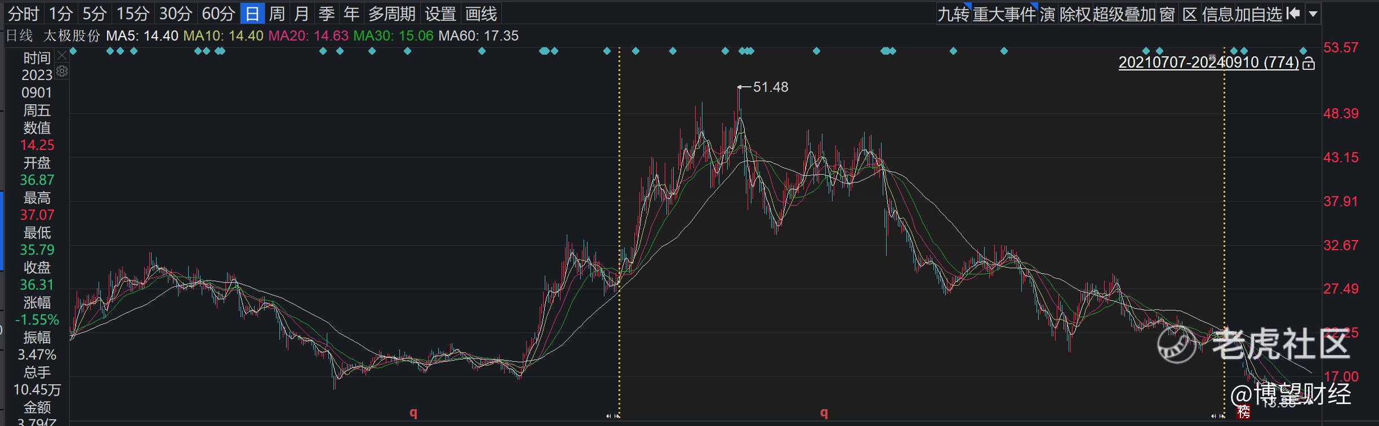The width and height of the screenshot is (1379, 426).
Task: Activate the 画线 drawing tool
Action: (481, 14)
